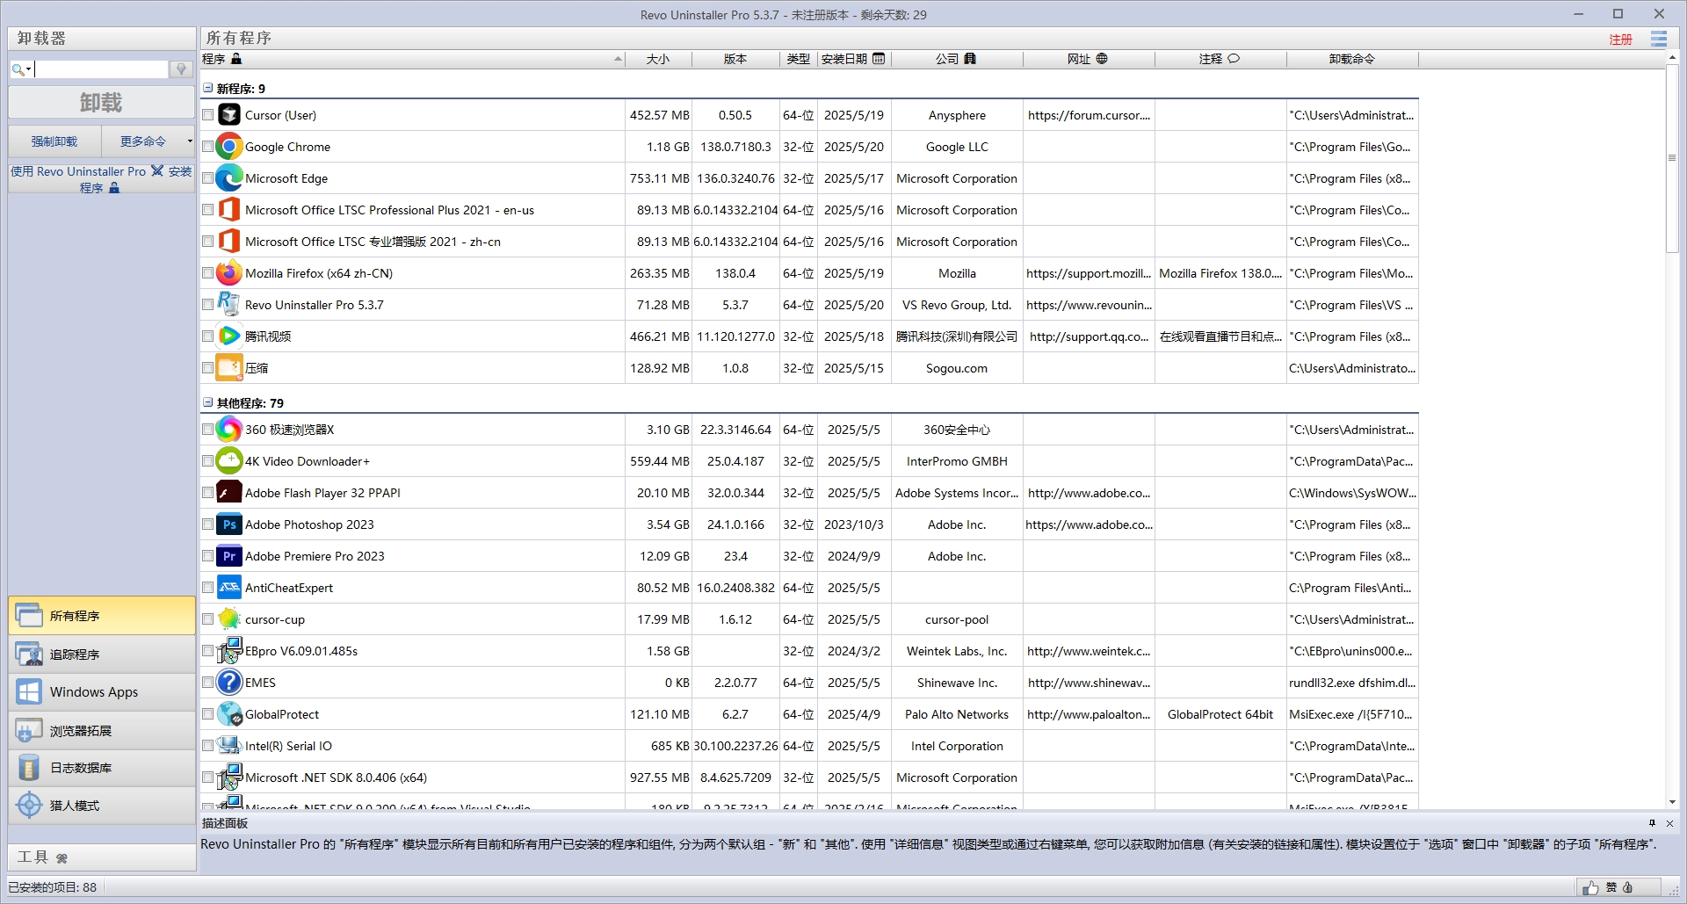Open the hamburger menu icon top right
Image resolution: width=1687 pixels, height=904 pixels.
pos(1658,39)
